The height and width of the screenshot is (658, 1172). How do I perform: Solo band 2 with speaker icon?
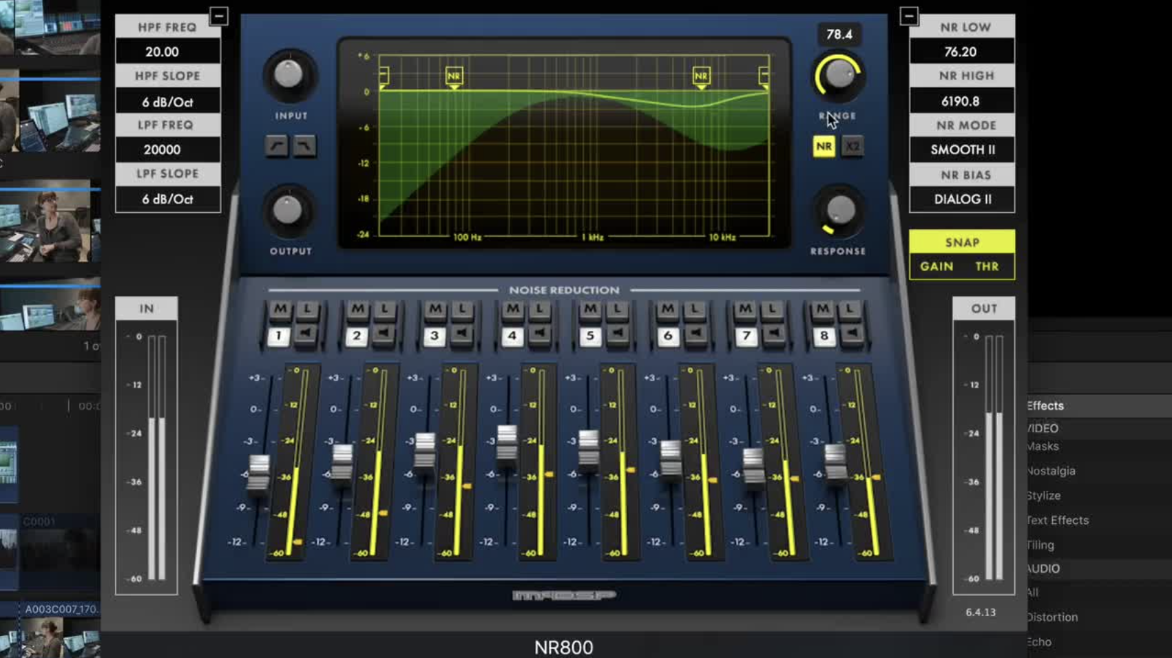pyautogui.click(x=384, y=335)
